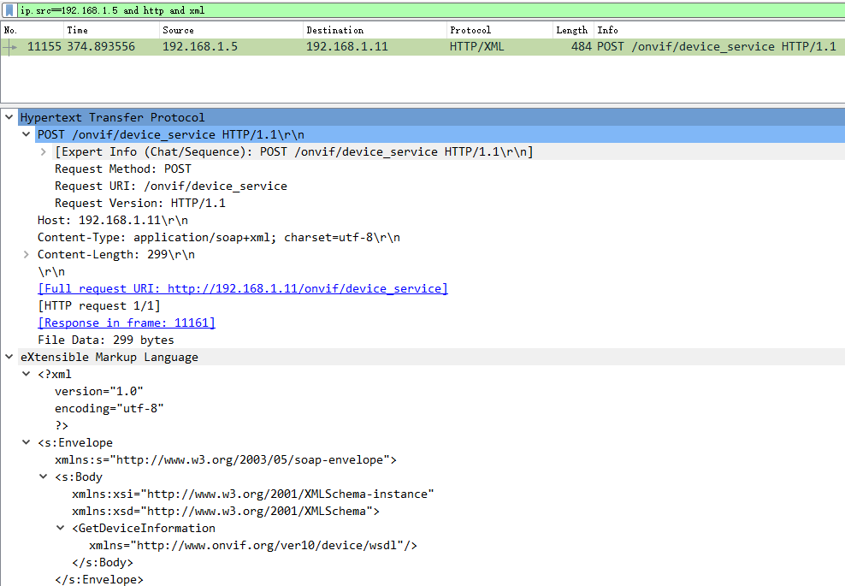Collapse the POST /onvif/device_service request line
Image resolution: width=845 pixels, height=586 pixels.
(26, 134)
